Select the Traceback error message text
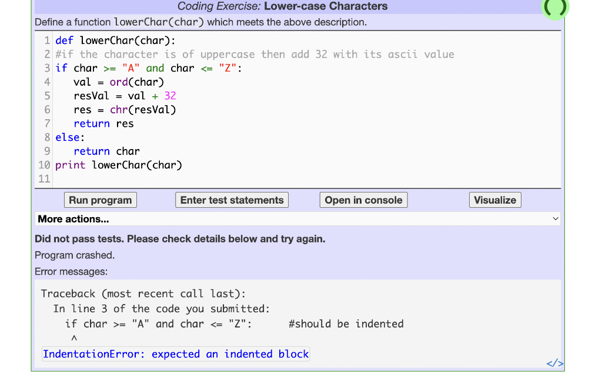602x385 pixels. pos(145,293)
